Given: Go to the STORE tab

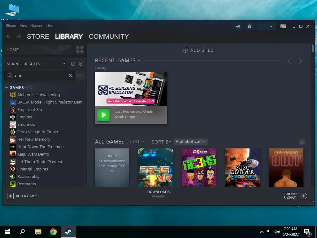Looking at the screenshot, I should (x=38, y=37).
